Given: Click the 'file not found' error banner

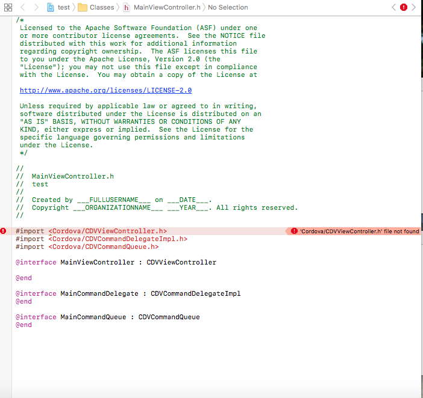Looking at the screenshot, I should point(353,231).
